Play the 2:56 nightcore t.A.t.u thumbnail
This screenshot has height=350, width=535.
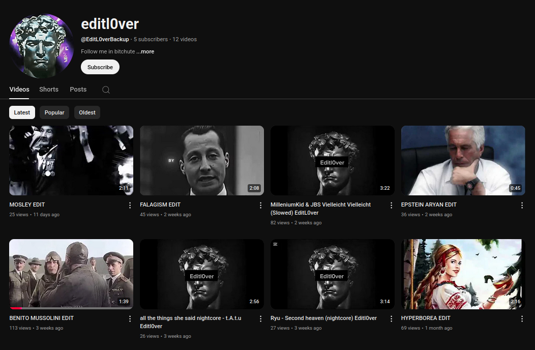tap(202, 274)
